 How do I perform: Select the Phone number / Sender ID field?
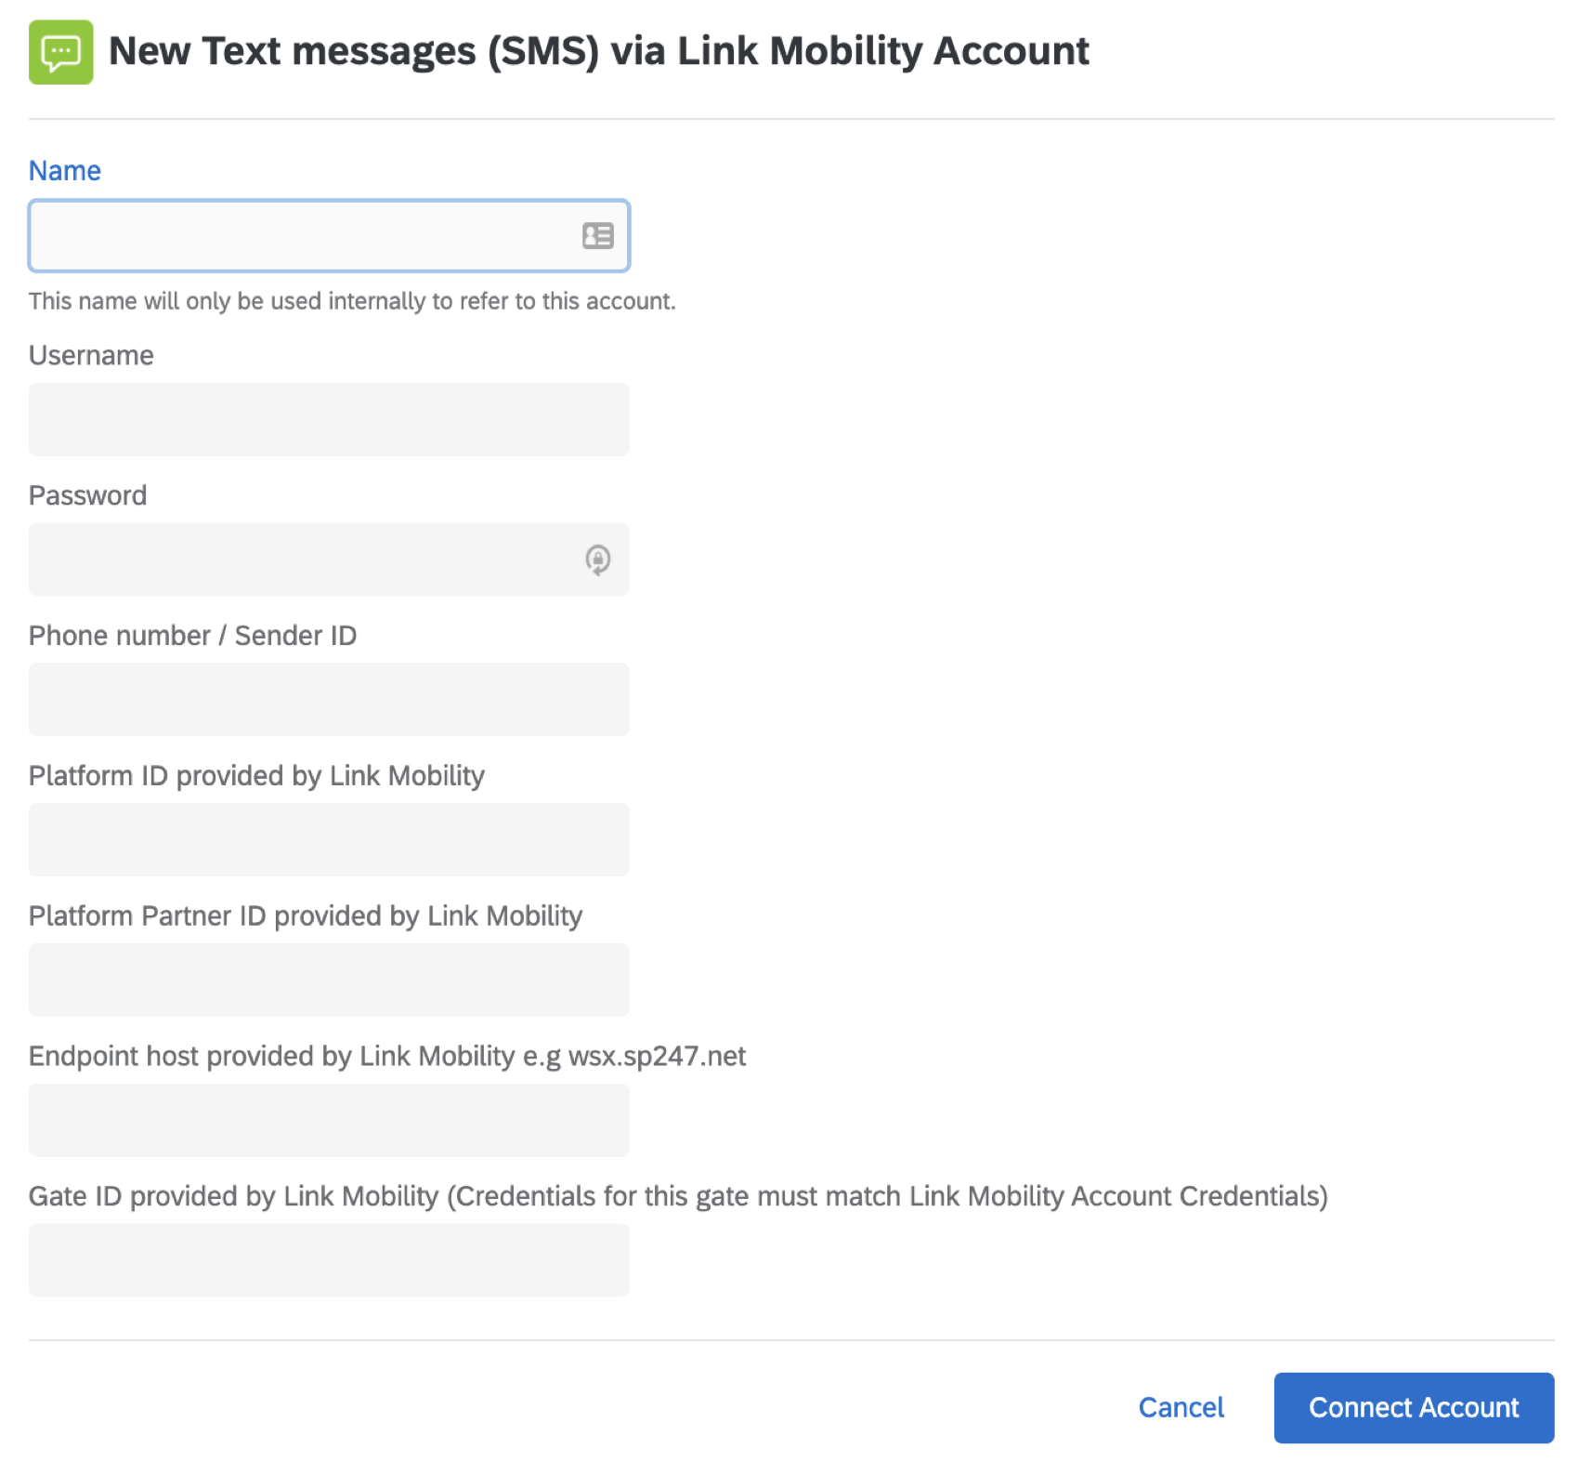pyautogui.click(x=329, y=699)
